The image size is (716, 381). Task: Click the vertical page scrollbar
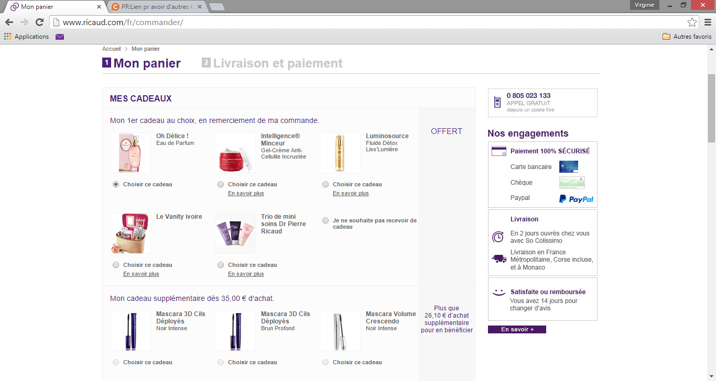click(711, 107)
